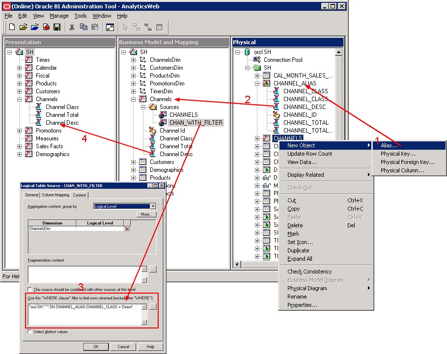Click the Paste toolbar icon

95,27
